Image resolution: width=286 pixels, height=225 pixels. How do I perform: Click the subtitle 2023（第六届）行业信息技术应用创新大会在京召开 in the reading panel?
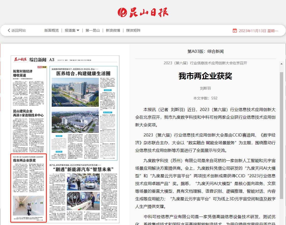click(205, 63)
